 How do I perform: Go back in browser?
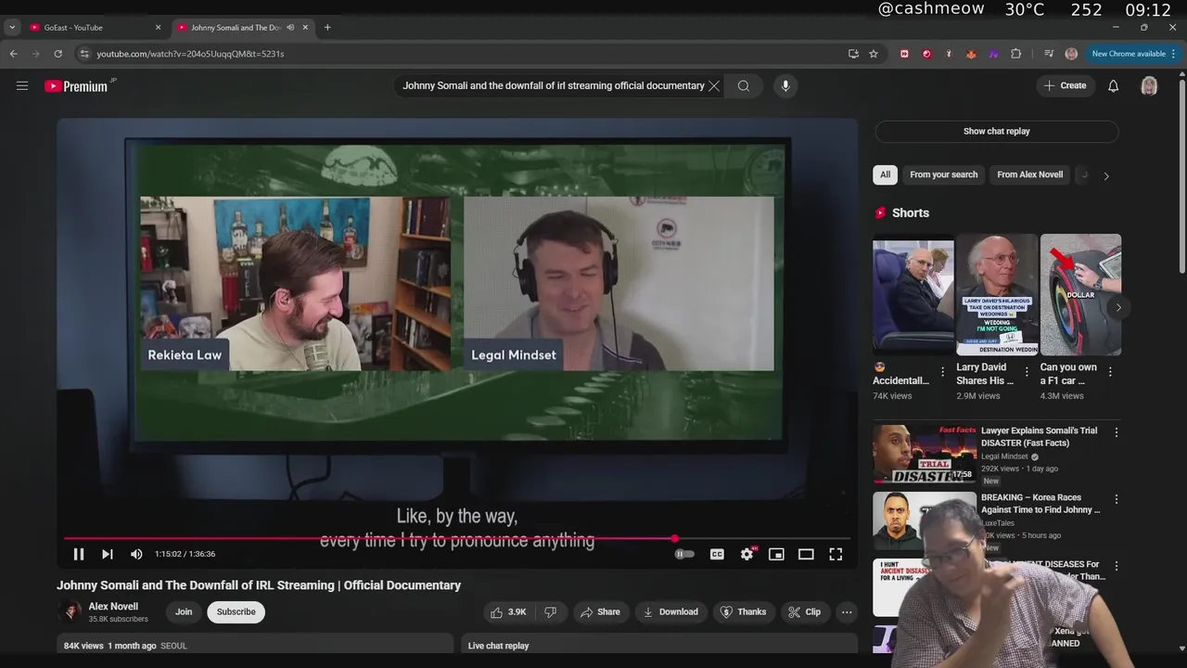click(13, 54)
